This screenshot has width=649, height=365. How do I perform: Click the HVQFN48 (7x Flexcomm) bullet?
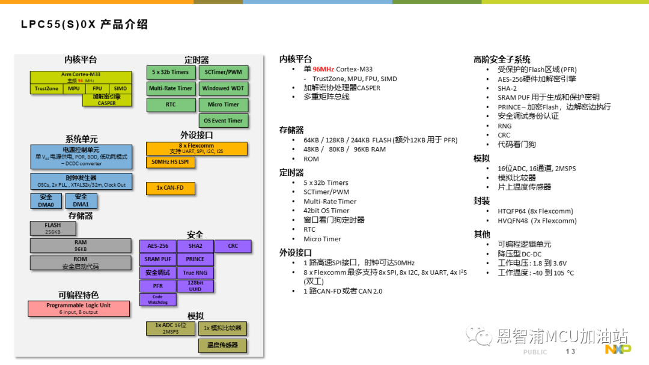[x=537, y=221]
